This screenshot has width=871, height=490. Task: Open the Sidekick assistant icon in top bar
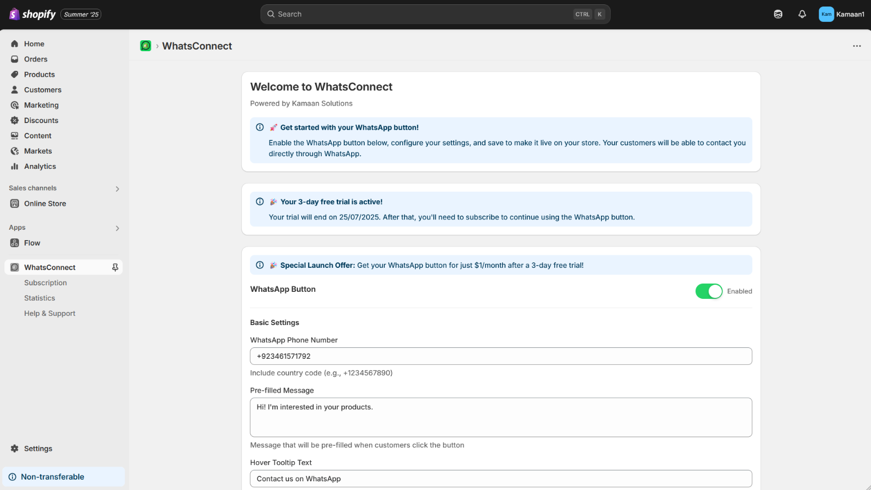(x=778, y=14)
